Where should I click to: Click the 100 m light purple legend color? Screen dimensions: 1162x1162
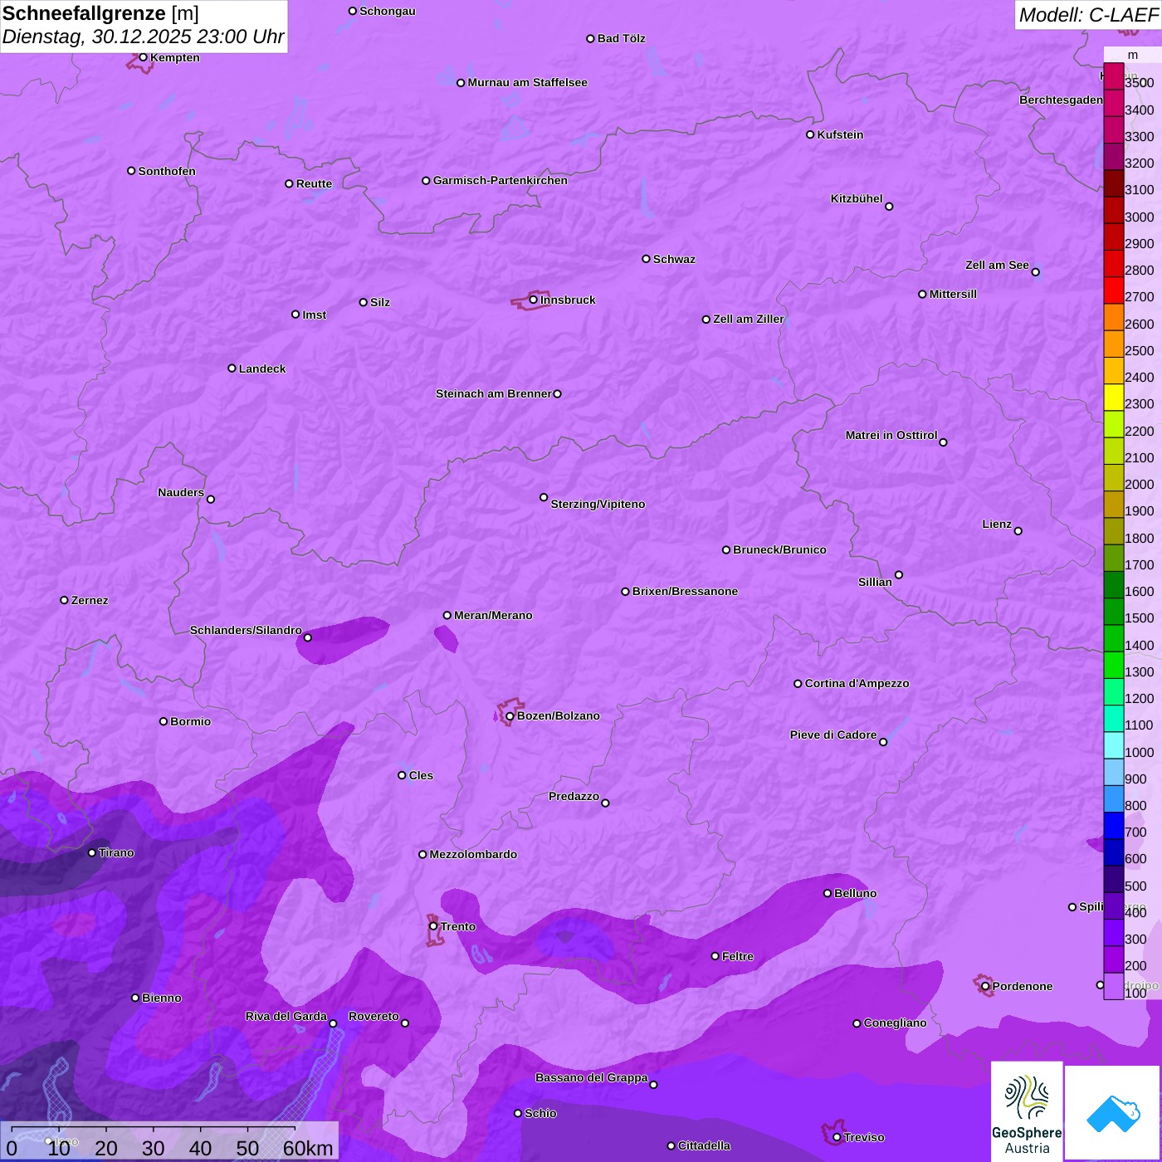point(1114,986)
